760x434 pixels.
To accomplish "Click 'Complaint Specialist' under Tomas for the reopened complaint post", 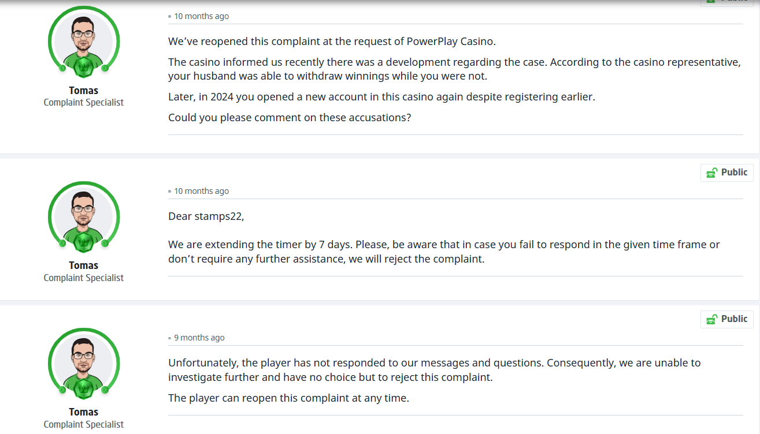I will click(x=84, y=103).
